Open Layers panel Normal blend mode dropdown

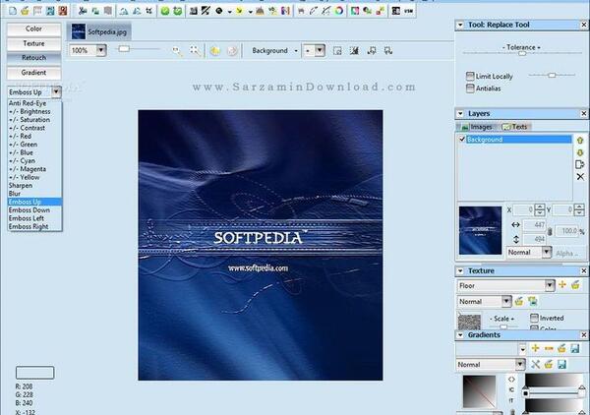[x=547, y=252]
